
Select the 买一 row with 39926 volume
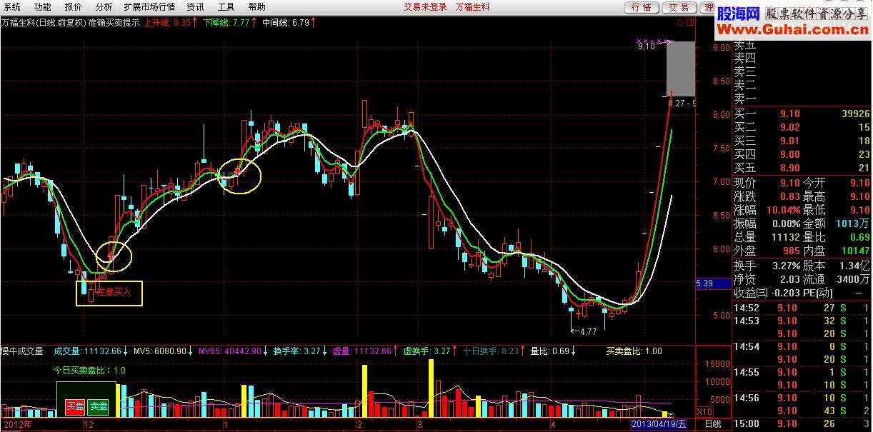802,114
